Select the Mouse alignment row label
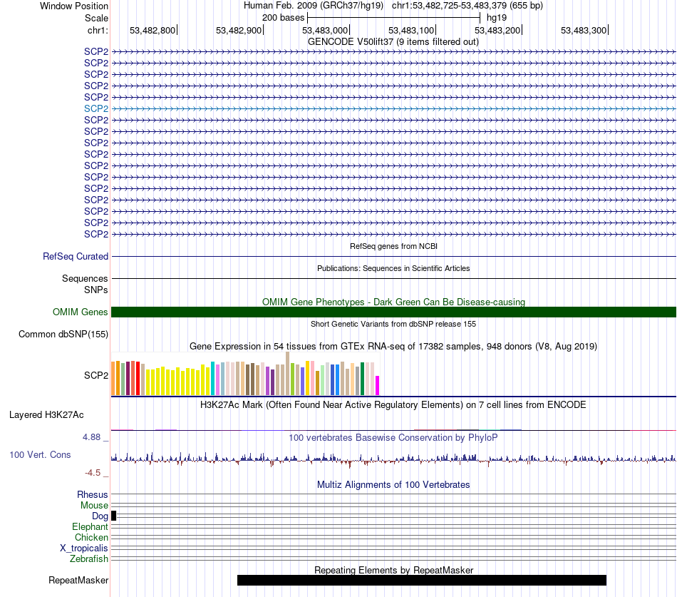Viewport: 677px width, 597px height. coord(94,506)
